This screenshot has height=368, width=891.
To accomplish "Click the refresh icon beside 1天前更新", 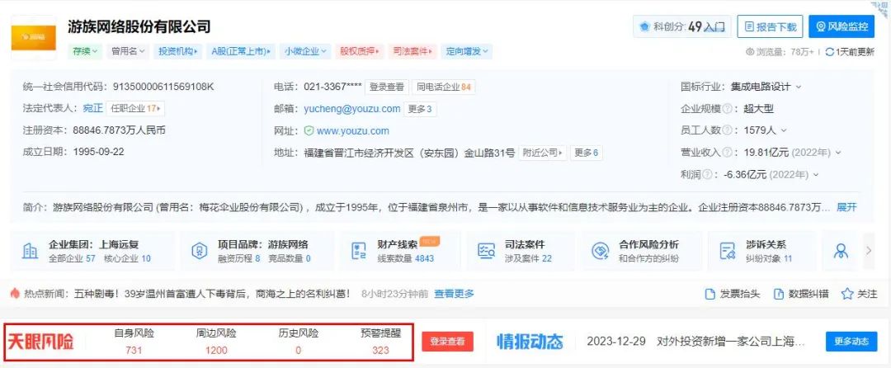I will point(829,52).
